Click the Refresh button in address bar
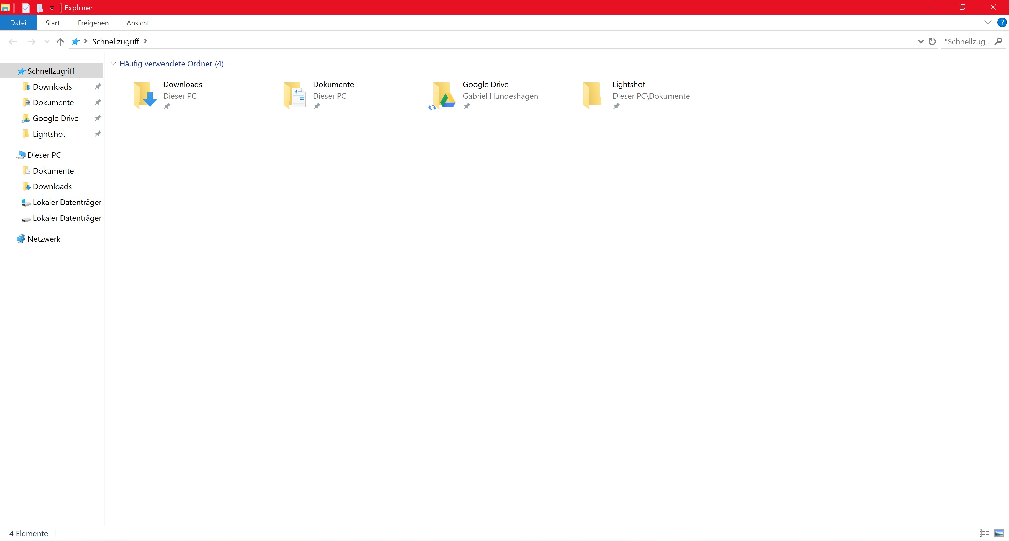 click(932, 41)
